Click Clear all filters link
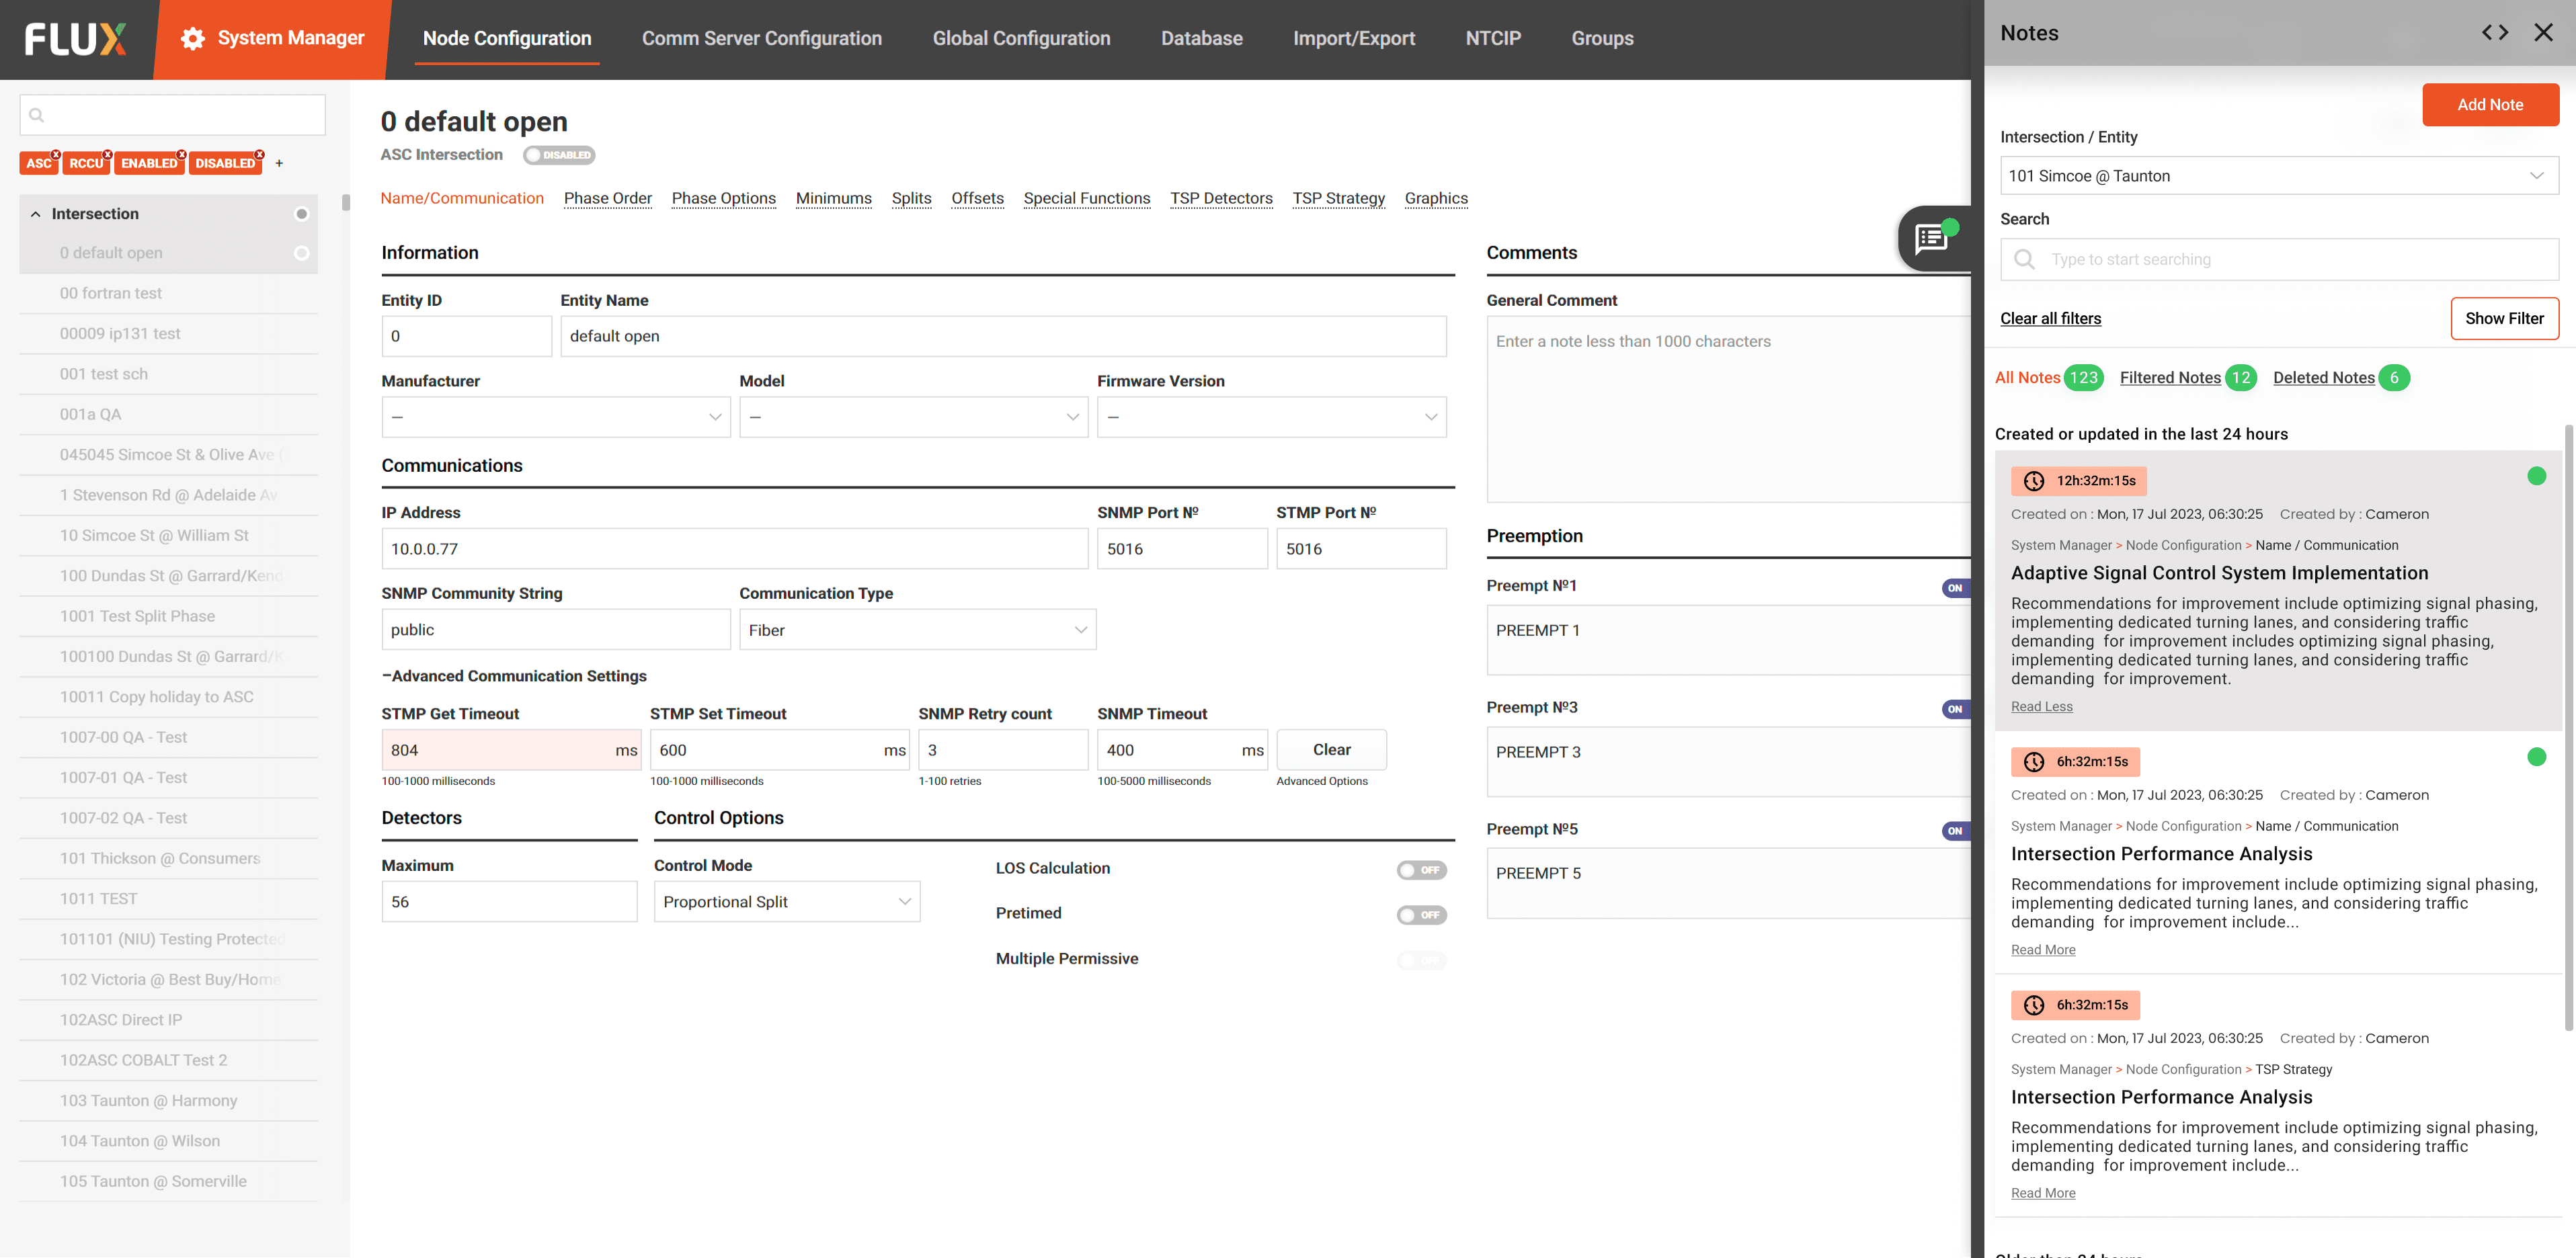The image size is (2576, 1258). (x=2050, y=318)
